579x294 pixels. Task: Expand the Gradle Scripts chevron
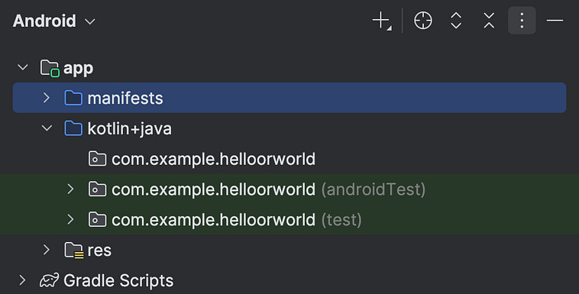tap(22, 280)
